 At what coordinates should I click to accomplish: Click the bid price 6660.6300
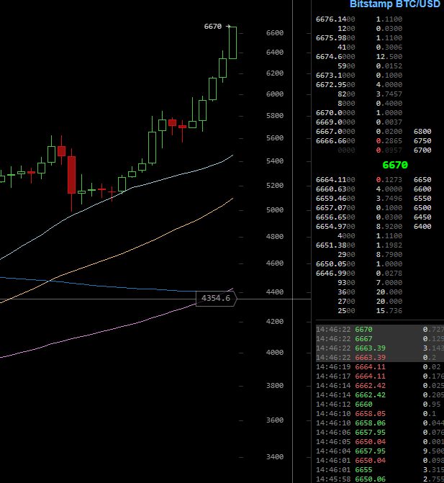[335, 189]
